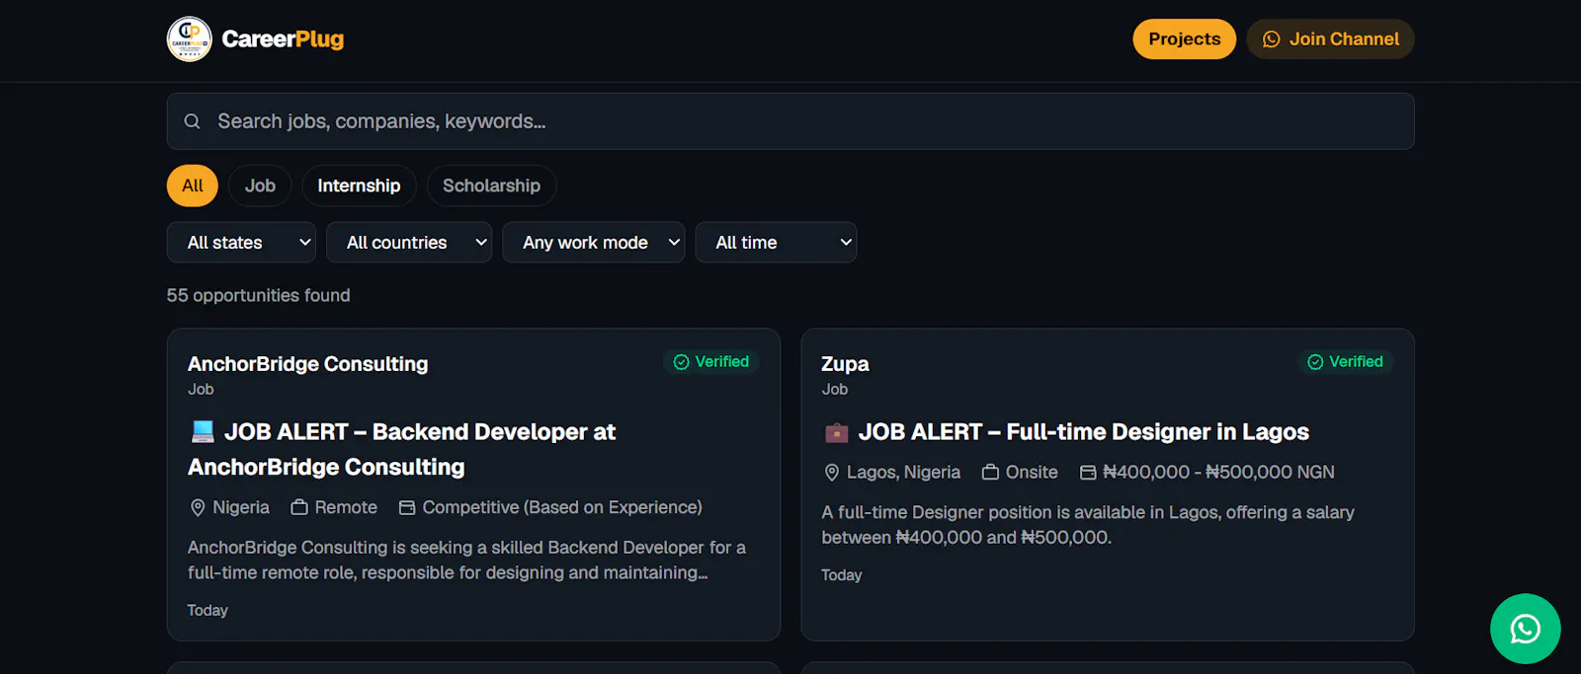
Task: Click the Verified badge on Zupa card
Action: (x=1345, y=362)
